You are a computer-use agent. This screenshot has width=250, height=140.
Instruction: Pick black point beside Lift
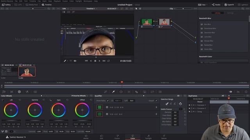[x=3, y=100]
